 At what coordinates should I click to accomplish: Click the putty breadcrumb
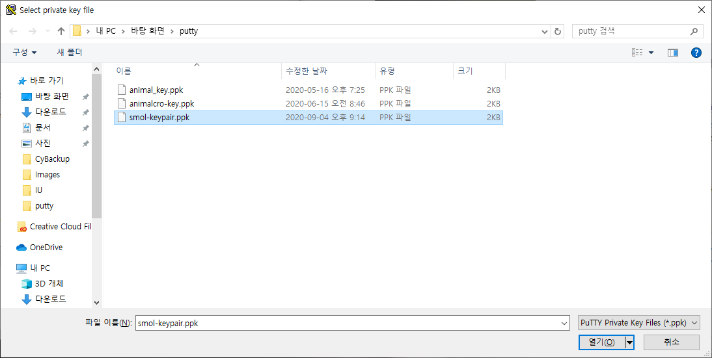(189, 31)
